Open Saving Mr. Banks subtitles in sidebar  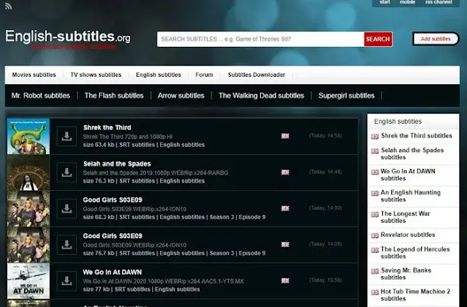(x=406, y=274)
